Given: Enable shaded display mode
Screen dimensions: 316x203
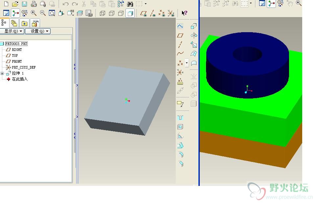Looking at the screenshot, I should 130,13.
